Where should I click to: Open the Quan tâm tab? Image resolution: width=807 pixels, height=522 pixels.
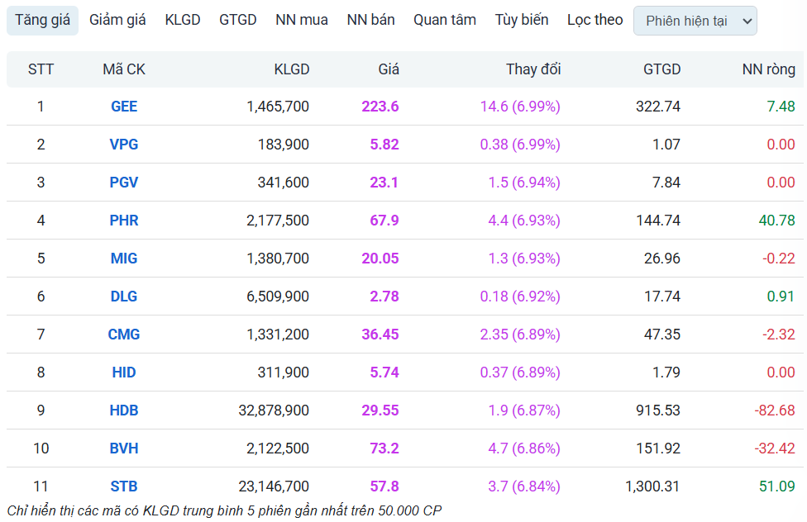click(445, 20)
